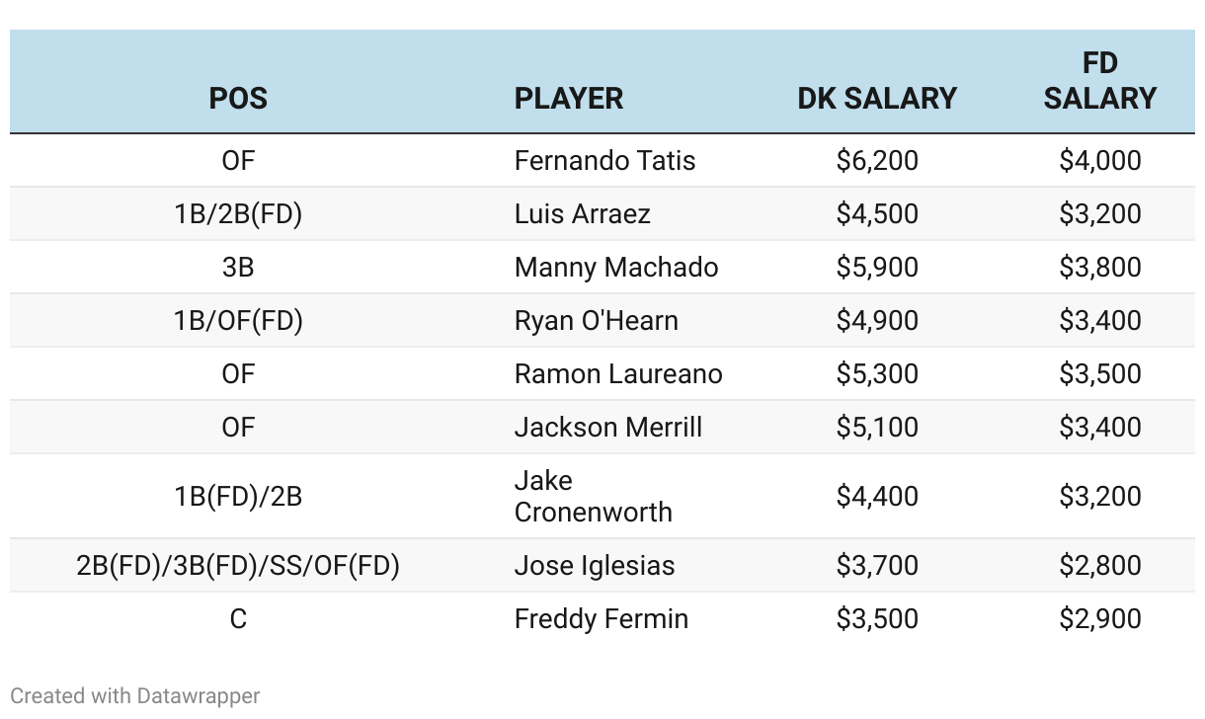Select Ryan O'Hearn's name cell
This screenshot has width=1205, height=719.
(596, 321)
